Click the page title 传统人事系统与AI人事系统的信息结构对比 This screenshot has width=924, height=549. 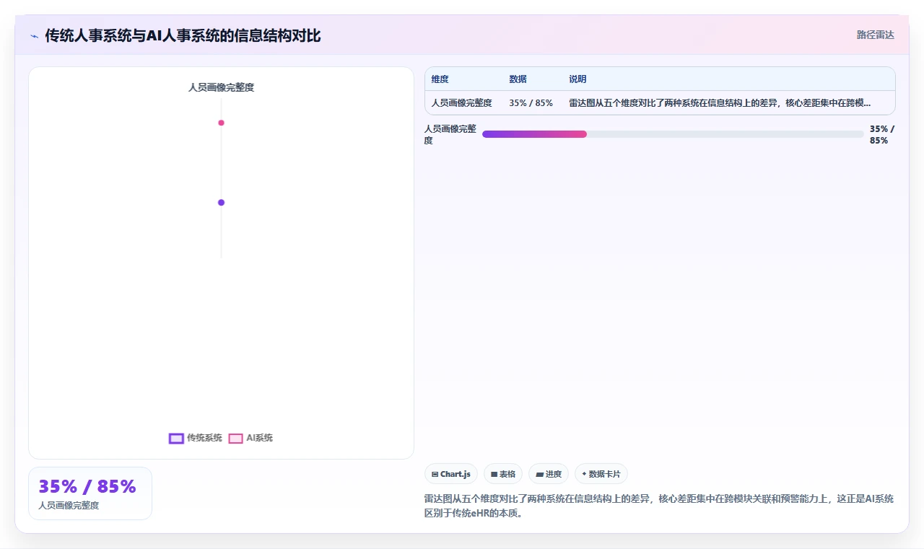(183, 35)
